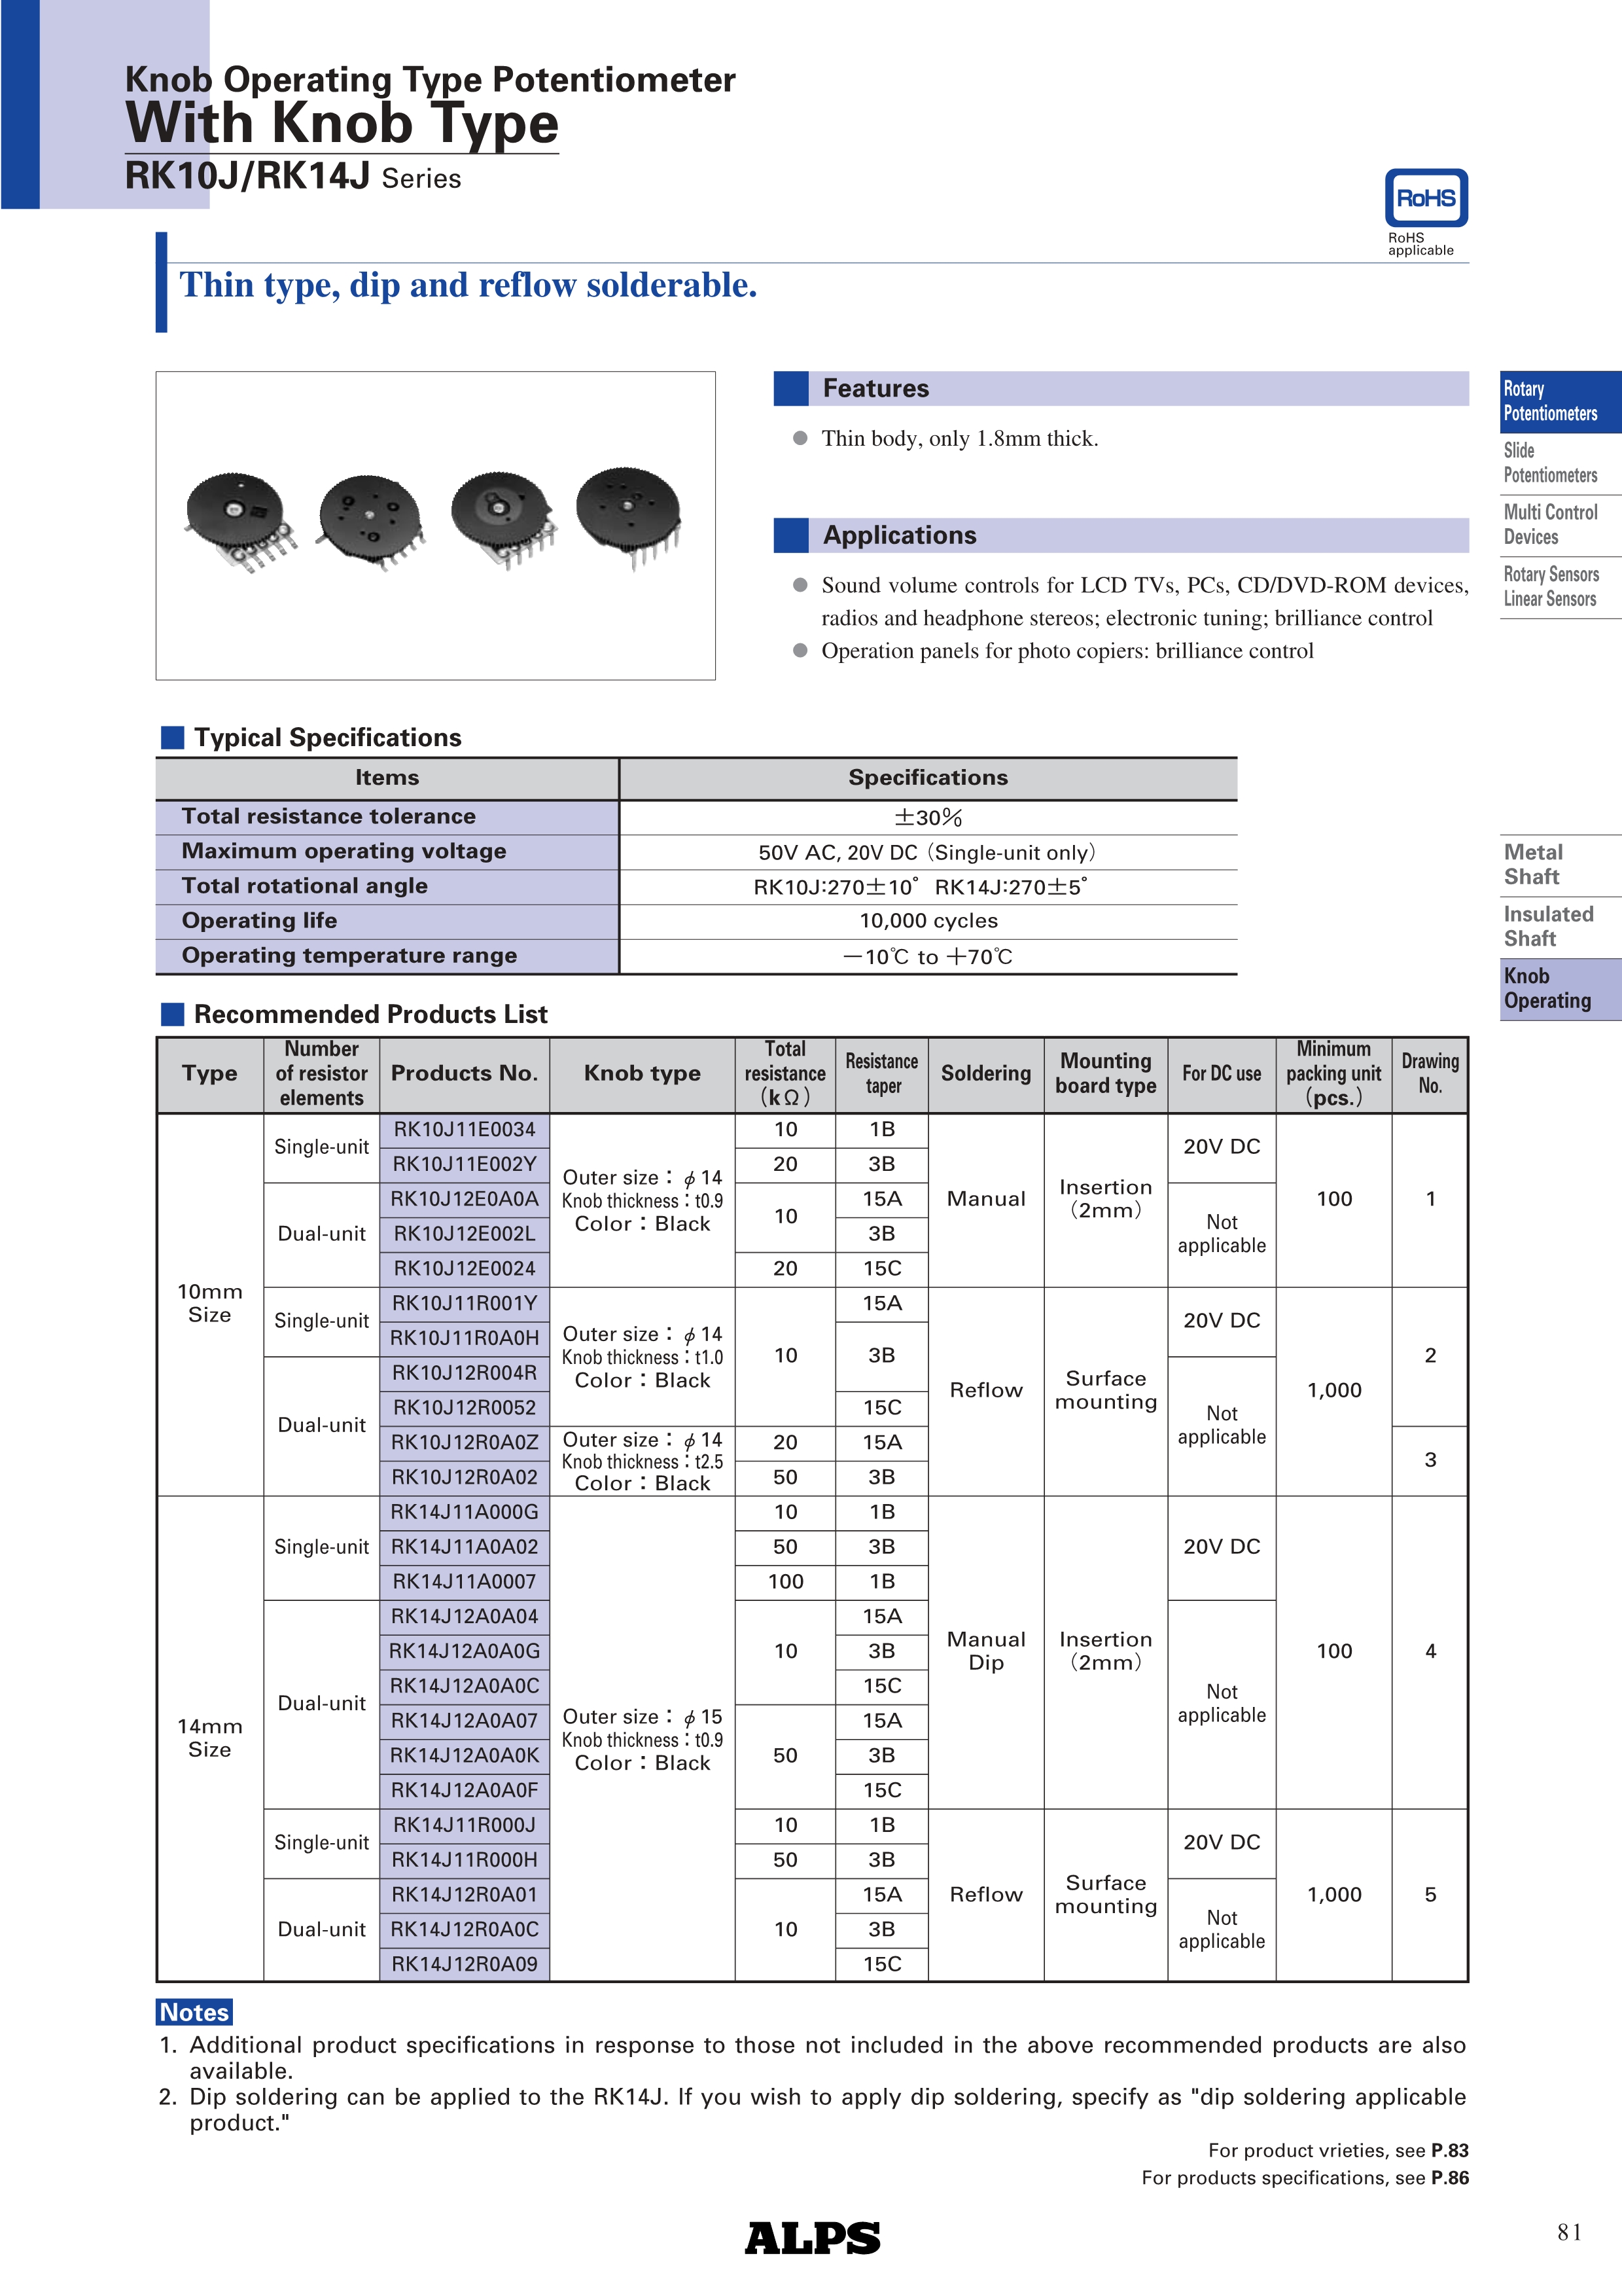Click the blue Notes label badge
Screen dimensions: 1622x2296
click(x=195, y=2012)
